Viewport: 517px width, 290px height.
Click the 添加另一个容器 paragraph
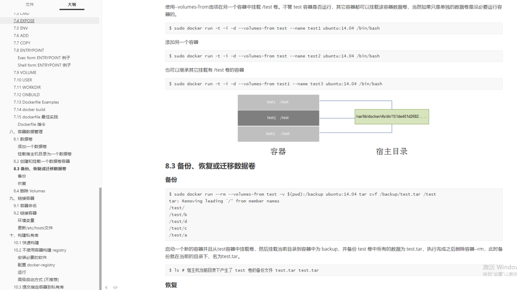[182, 42]
